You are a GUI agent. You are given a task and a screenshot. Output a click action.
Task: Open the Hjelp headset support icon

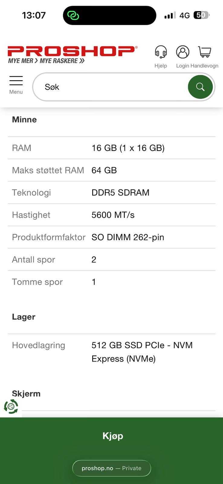(161, 52)
